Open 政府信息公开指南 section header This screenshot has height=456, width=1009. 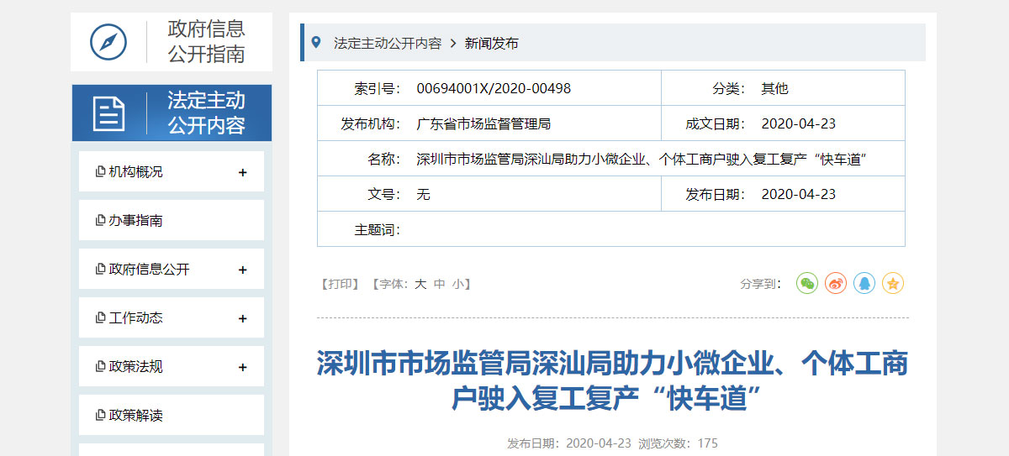[x=172, y=41]
